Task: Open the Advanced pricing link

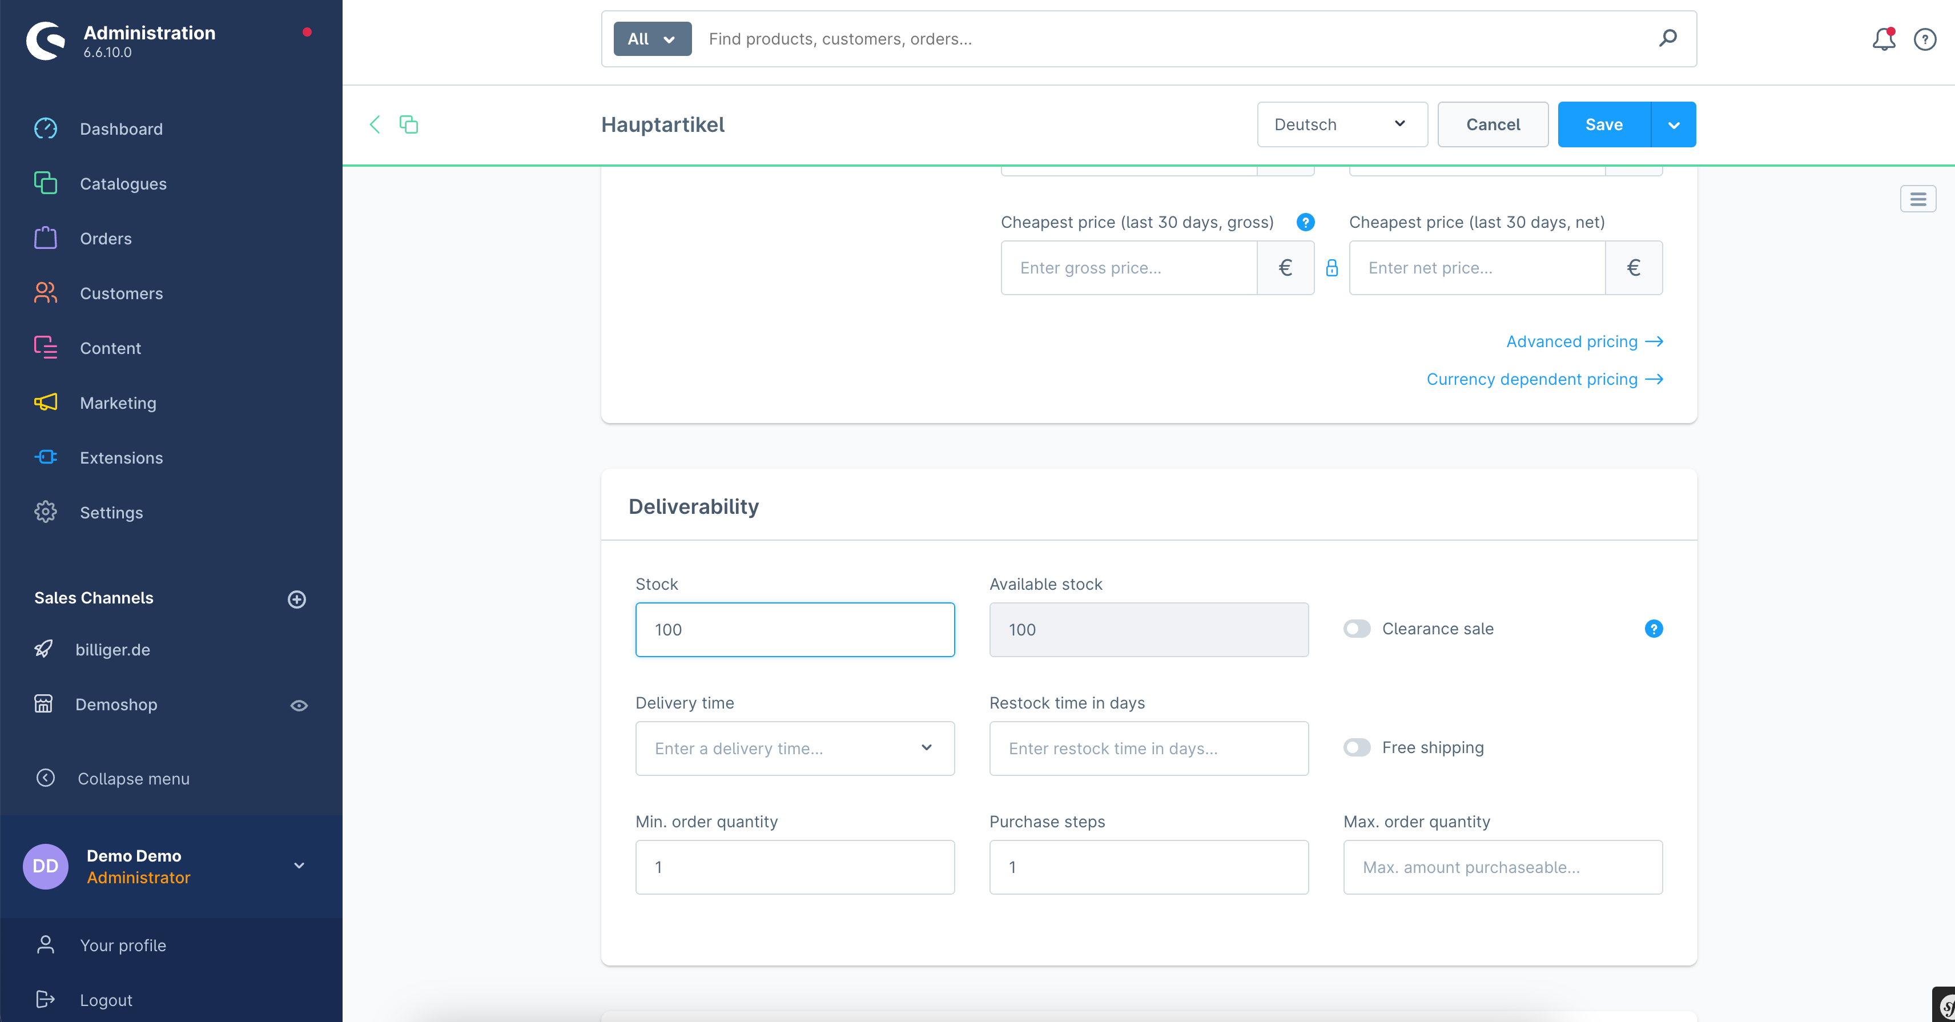Action: (1584, 341)
